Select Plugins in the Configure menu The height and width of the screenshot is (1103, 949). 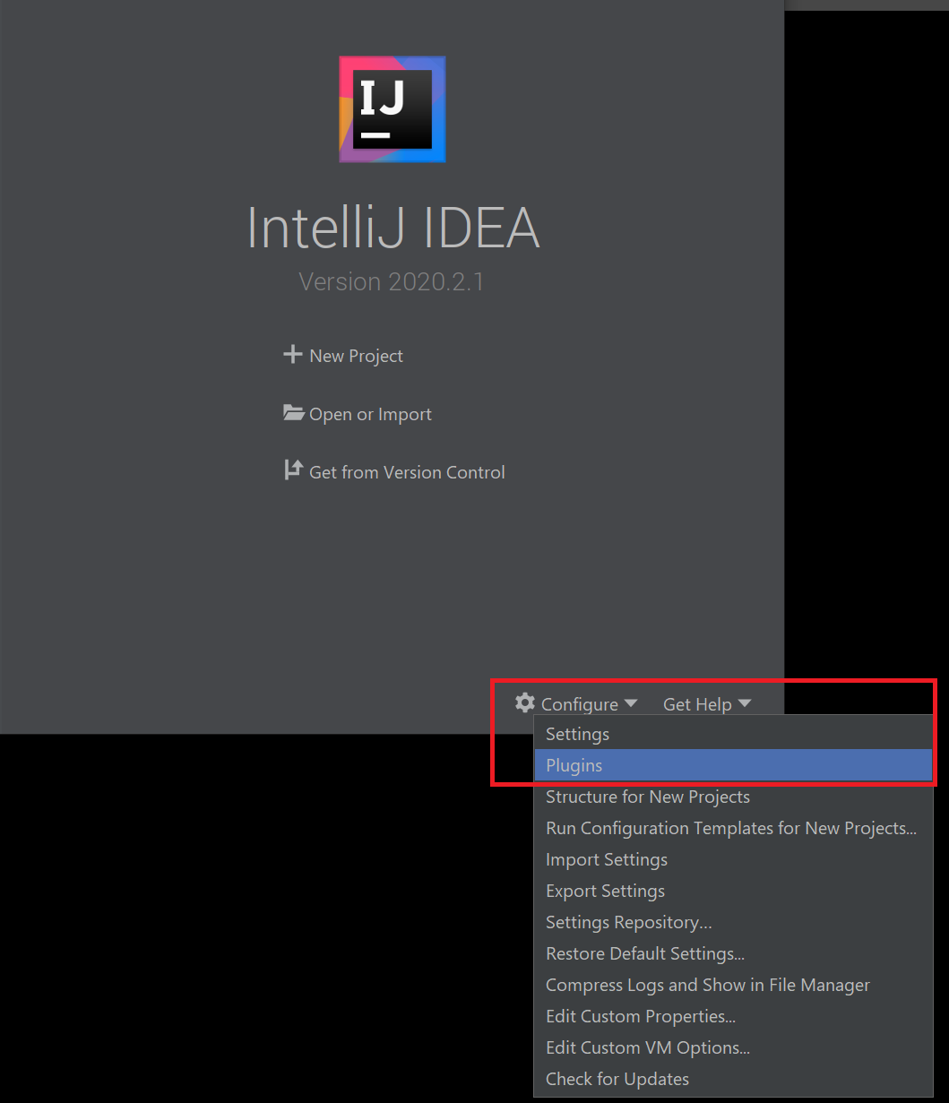coord(733,765)
